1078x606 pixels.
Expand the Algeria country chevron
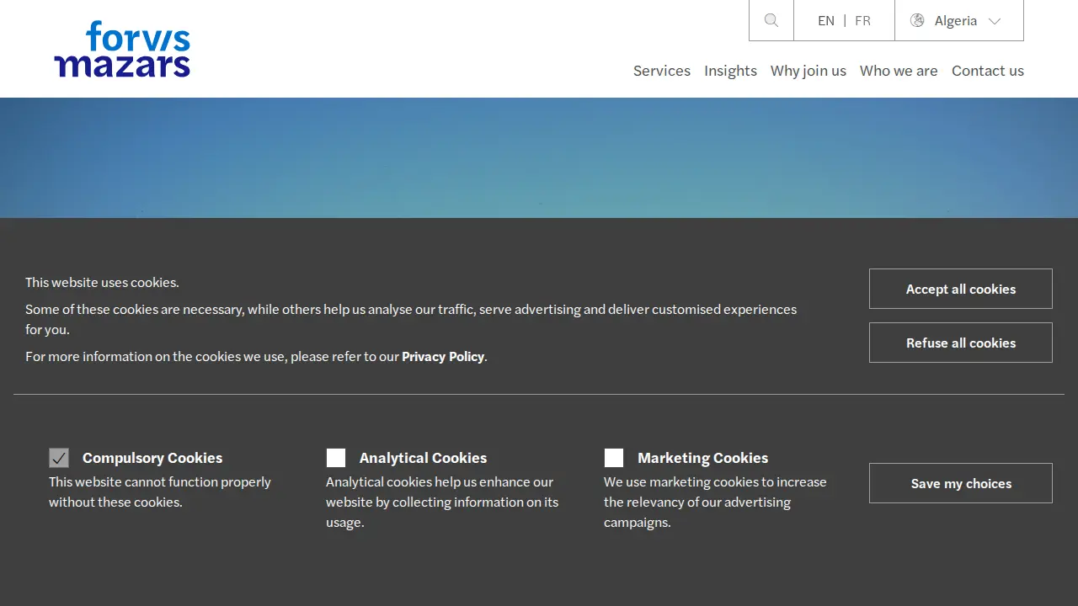[995, 21]
